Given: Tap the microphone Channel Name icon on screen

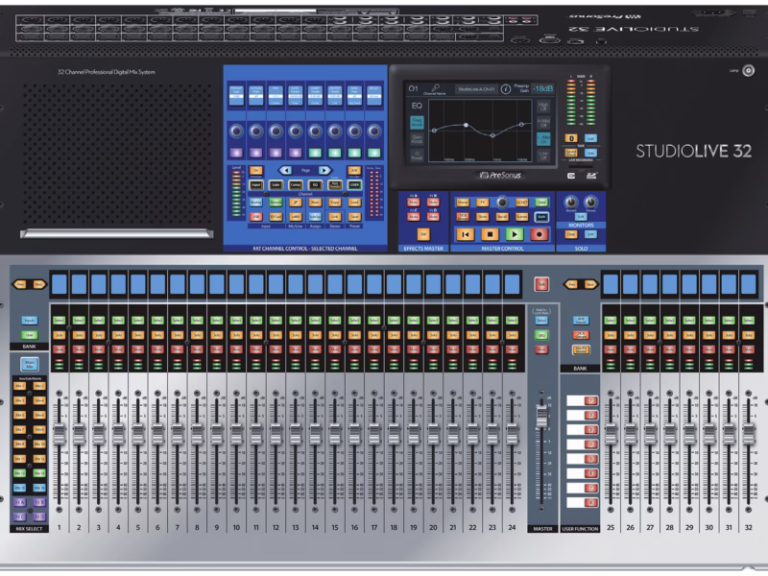Looking at the screenshot, I should click(x=435, y=88).
